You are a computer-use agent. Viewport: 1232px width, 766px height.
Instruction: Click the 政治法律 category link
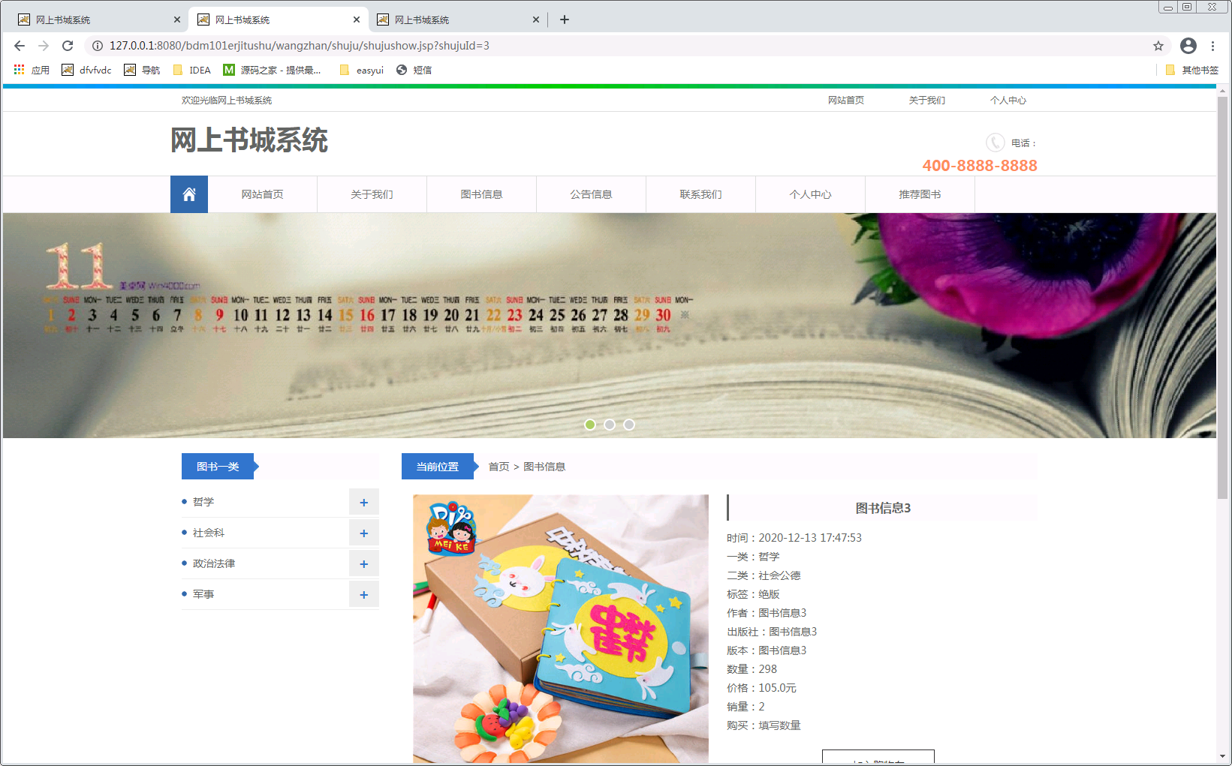[x=214, y=563]
